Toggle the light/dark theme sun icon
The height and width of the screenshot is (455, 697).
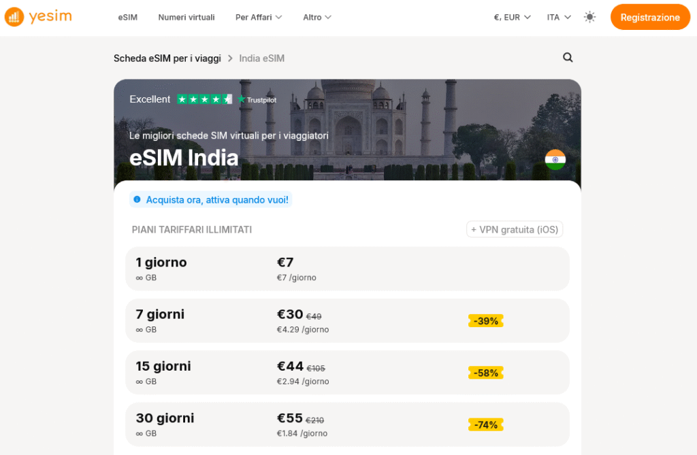589,17
